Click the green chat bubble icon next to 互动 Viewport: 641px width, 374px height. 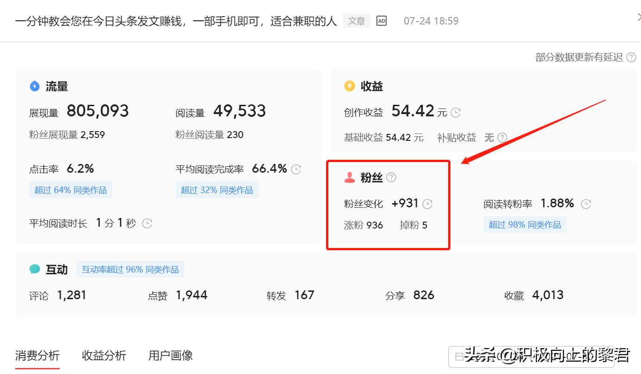tap(36, 268)
